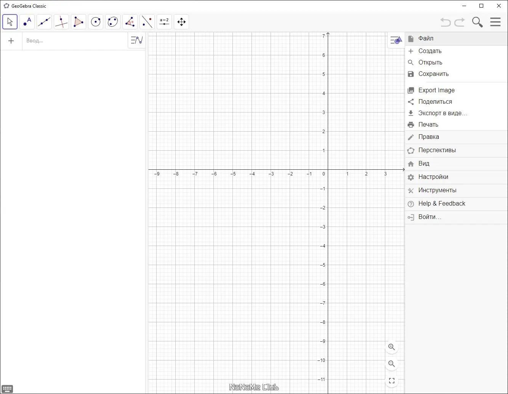Select the Angle tool

(x=130, y=22)
